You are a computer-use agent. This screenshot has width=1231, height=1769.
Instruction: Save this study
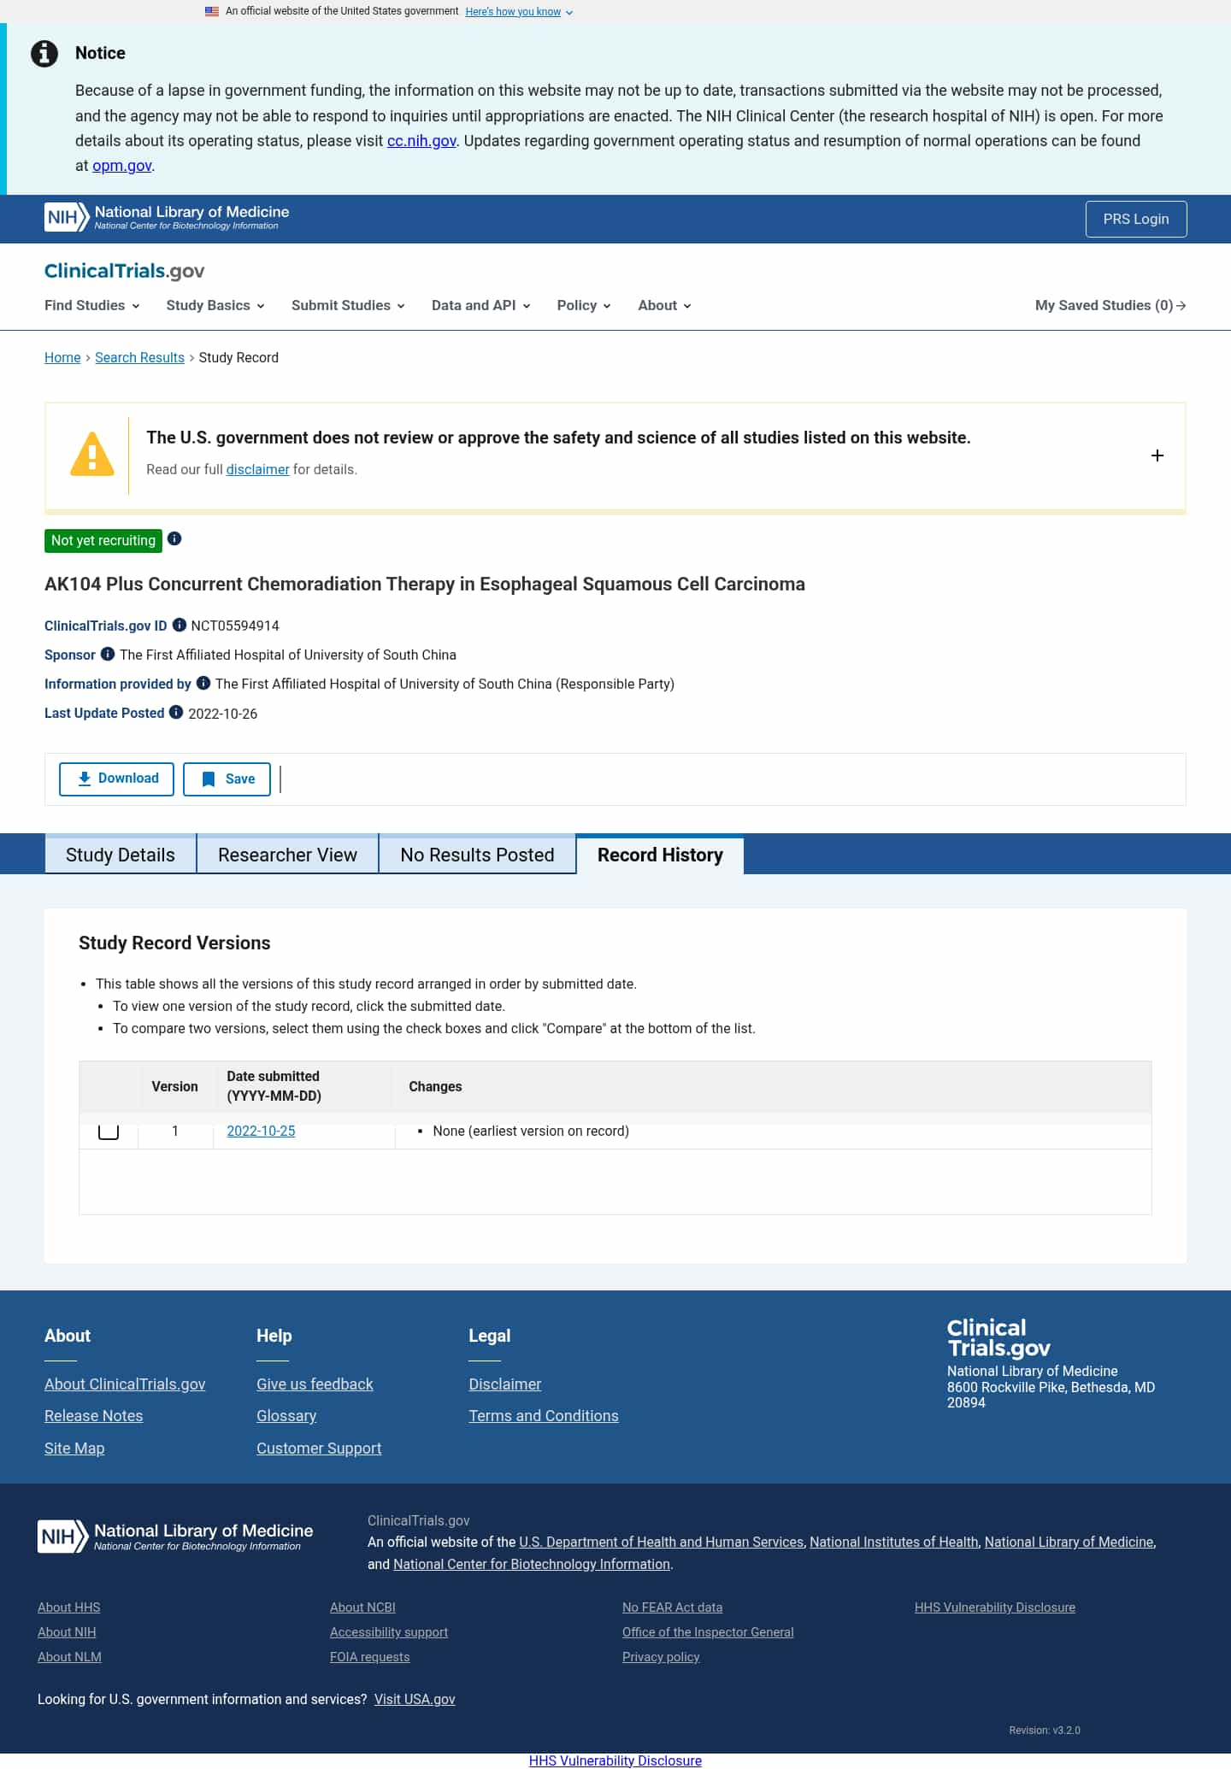[x=227, y=779]
